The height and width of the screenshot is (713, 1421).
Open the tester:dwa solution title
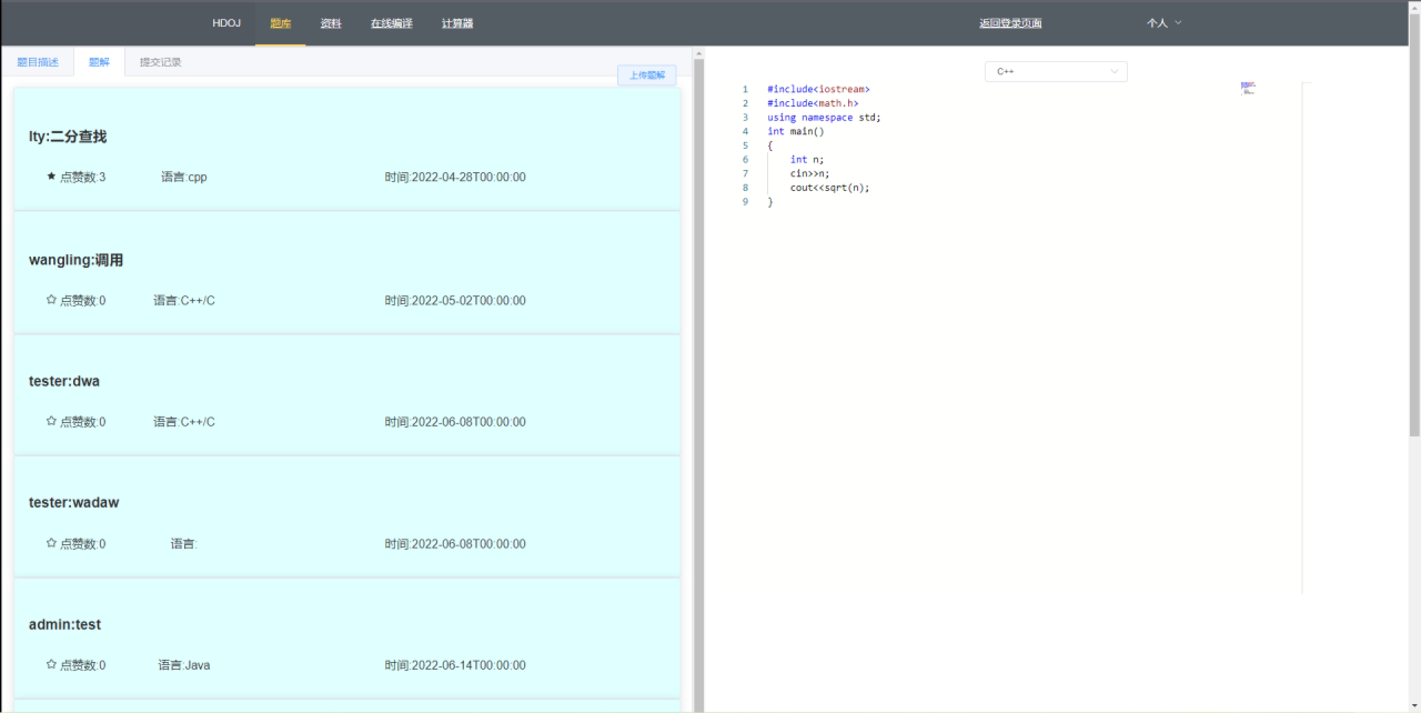click(64, 381)
